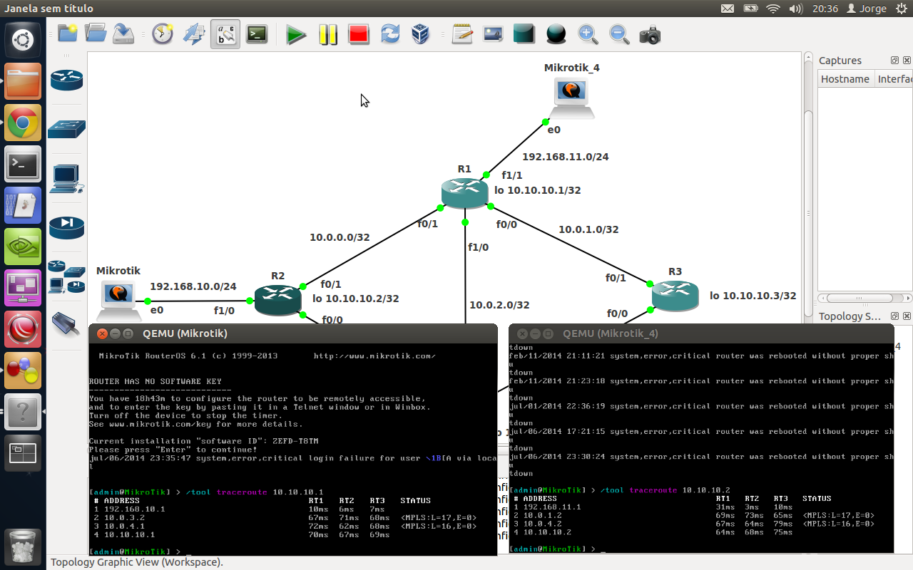Float the Captures panel

tap(894, 61)
